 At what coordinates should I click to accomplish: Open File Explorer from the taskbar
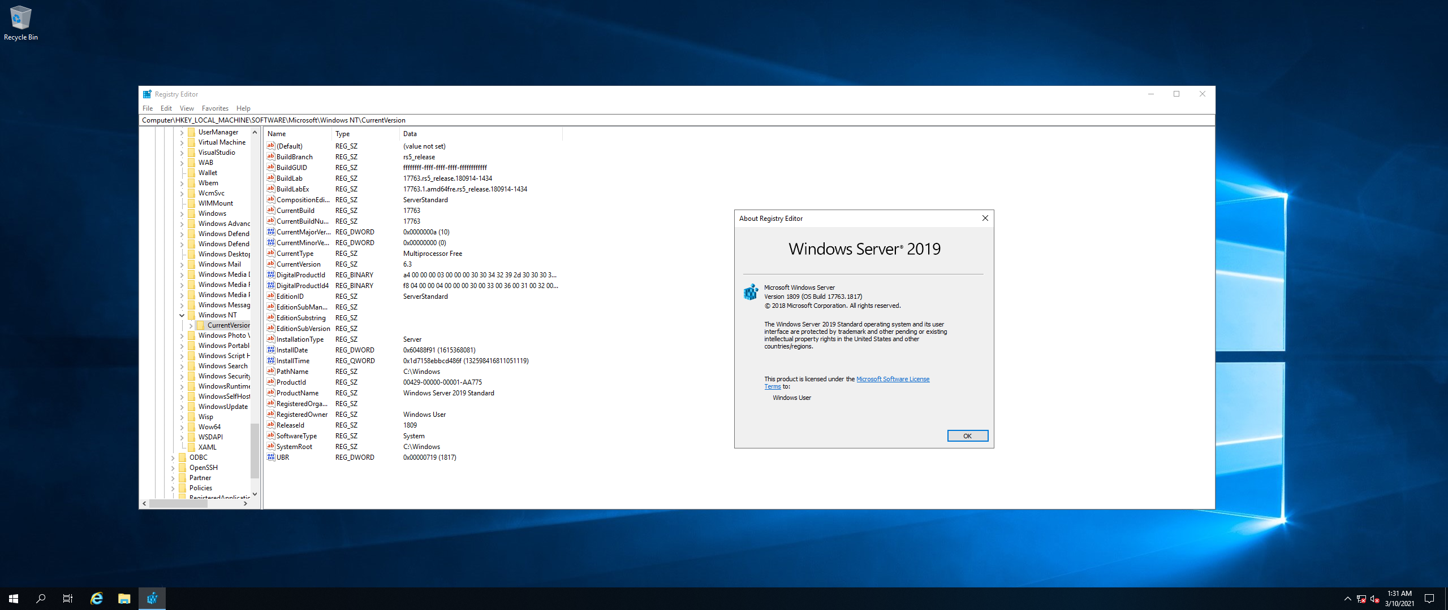(x=124, y=598)
